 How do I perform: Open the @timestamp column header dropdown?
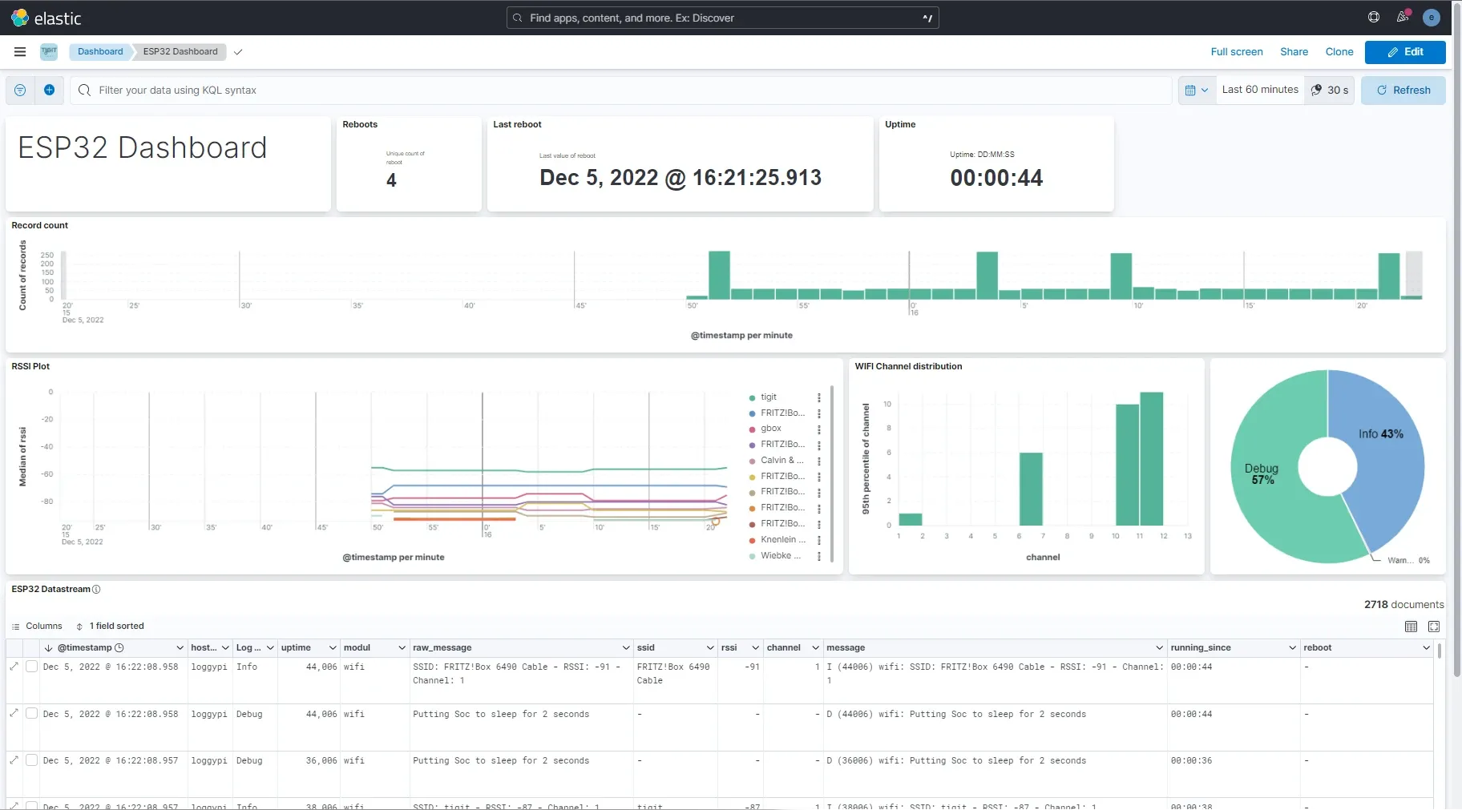(x=180, y=648)
